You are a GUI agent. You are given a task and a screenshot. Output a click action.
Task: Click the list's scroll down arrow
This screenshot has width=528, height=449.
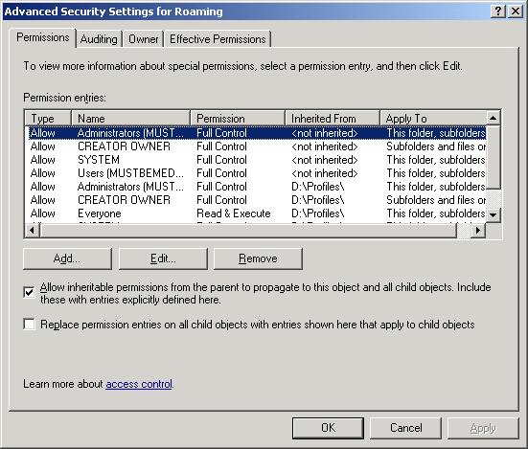point(494,214)
